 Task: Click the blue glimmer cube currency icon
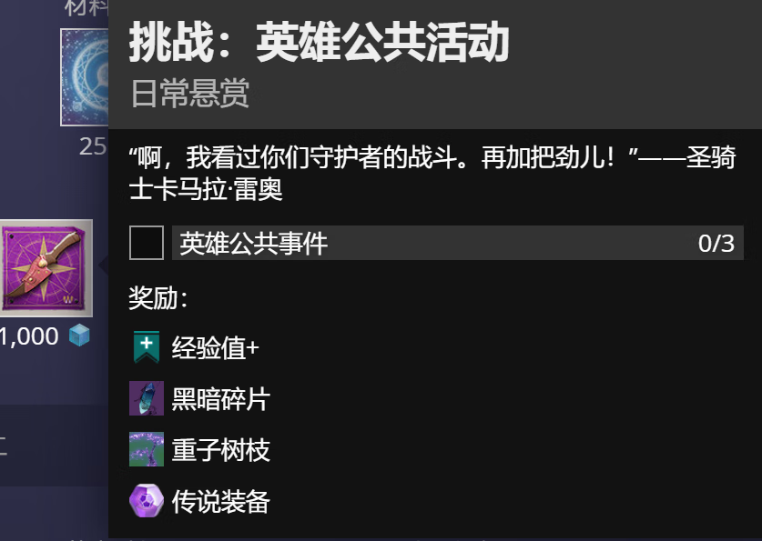click(x=79, y=336)
